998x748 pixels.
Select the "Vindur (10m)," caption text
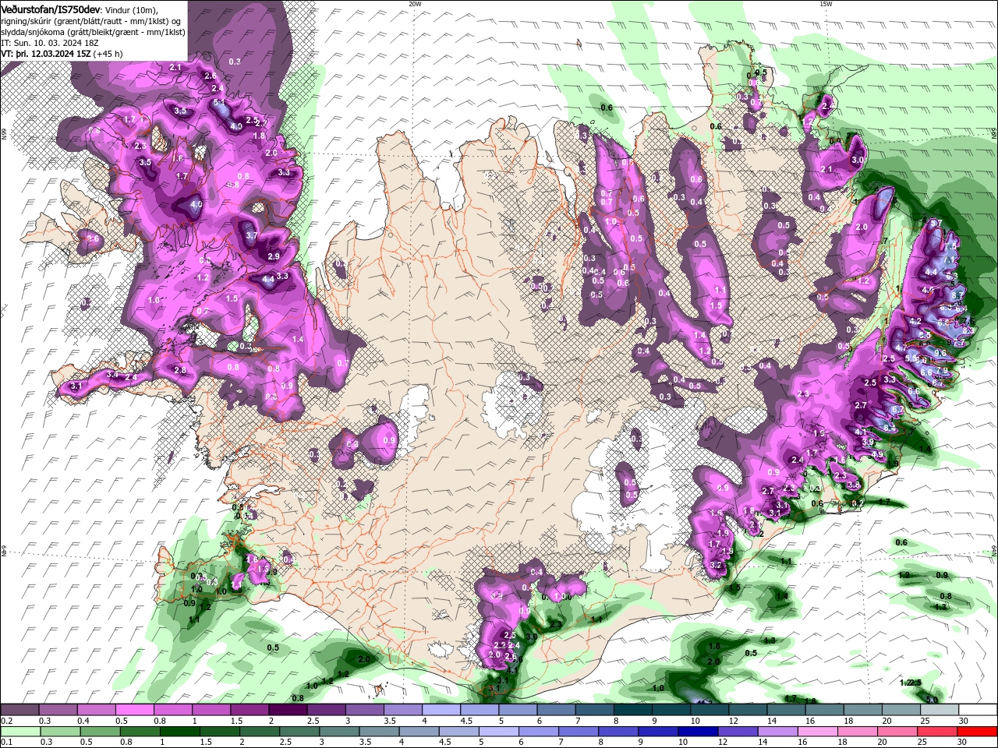131,9
